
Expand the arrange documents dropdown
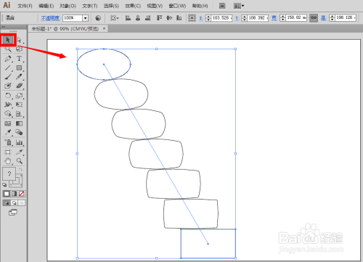(x=239, y=6)
